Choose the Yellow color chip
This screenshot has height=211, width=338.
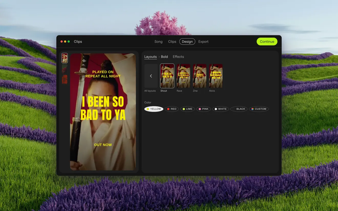point(154,109)
